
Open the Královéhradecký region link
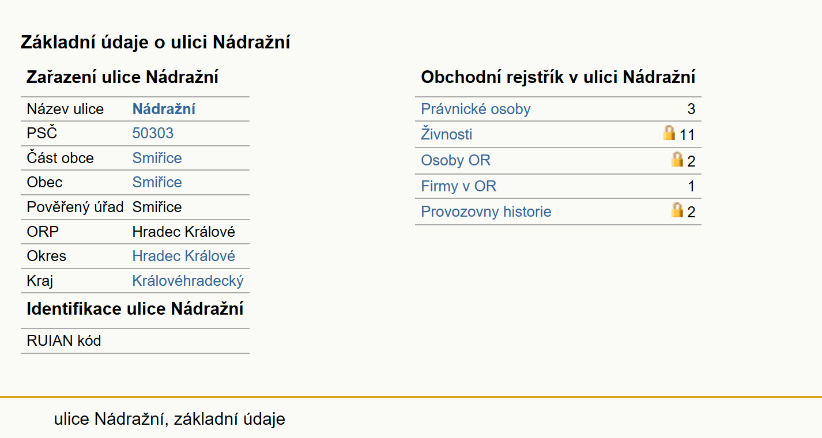point(188,281)
